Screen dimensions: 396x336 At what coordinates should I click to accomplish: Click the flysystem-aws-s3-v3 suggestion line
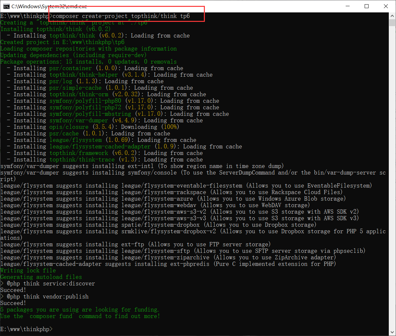tap(180, 218)
